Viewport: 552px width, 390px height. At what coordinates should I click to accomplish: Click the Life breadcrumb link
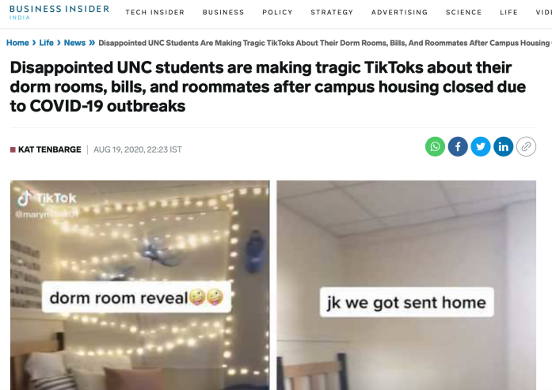[47, 43]
